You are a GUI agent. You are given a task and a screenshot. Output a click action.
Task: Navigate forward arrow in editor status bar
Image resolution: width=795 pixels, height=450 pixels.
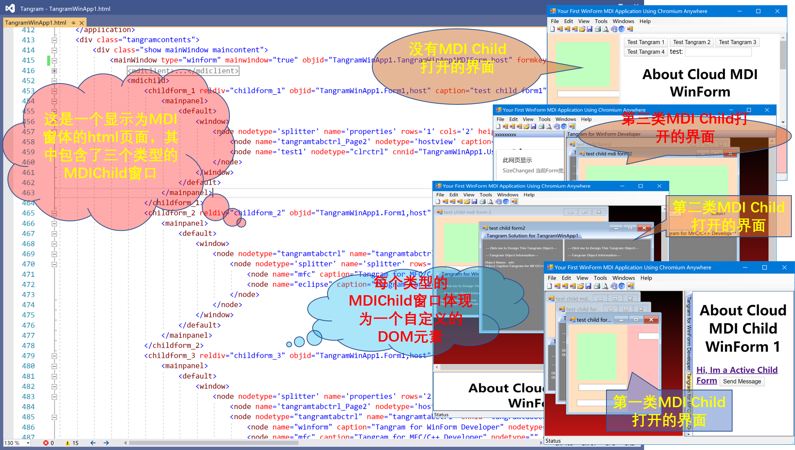[x=106, y=443]
